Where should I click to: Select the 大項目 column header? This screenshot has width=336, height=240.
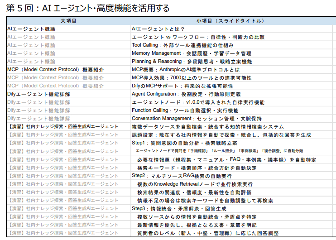pyautogui.click(x=68, y=21)
